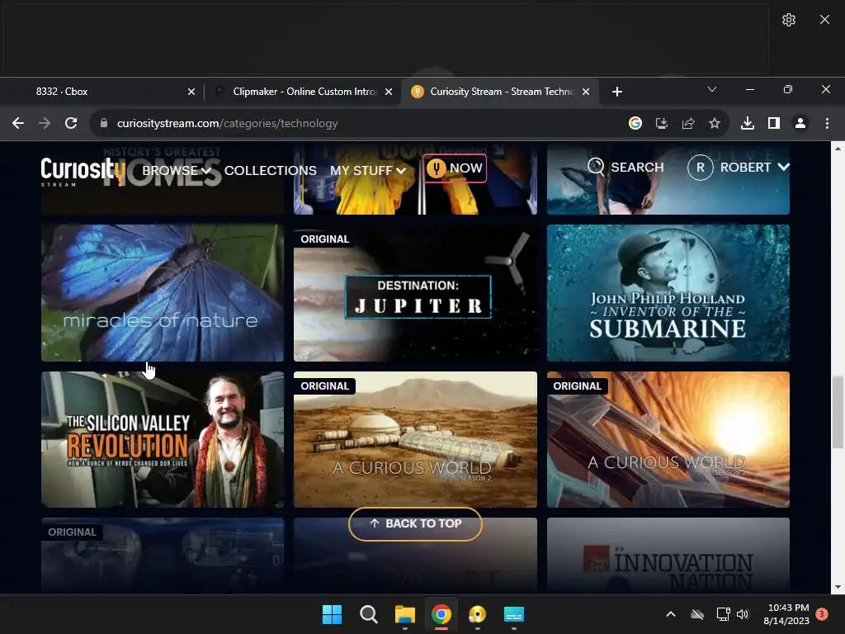The height and width of the screenshot is (634, 845).
Task: Click the scrollbar down arrow
Action: [838, 587]
